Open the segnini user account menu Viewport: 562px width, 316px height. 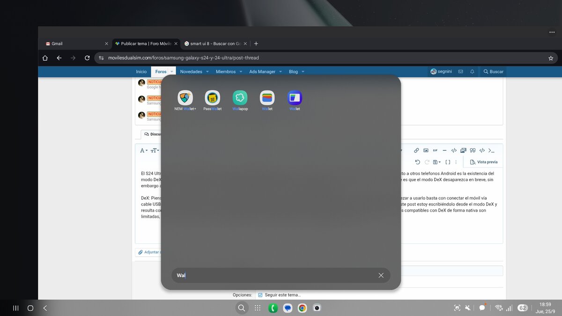tap(441, 72)
